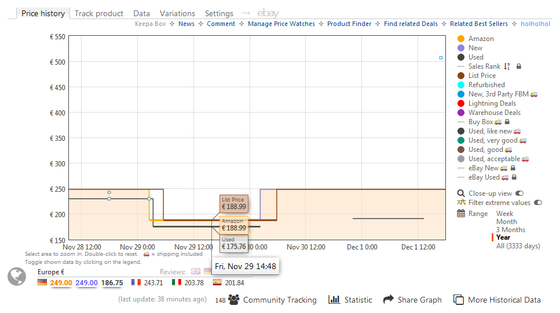Open the Variations tab

[x=177, y=13]
